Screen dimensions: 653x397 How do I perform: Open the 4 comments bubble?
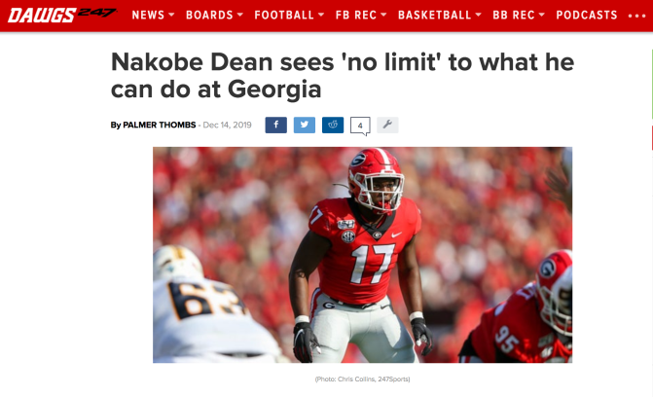[360, 126]
